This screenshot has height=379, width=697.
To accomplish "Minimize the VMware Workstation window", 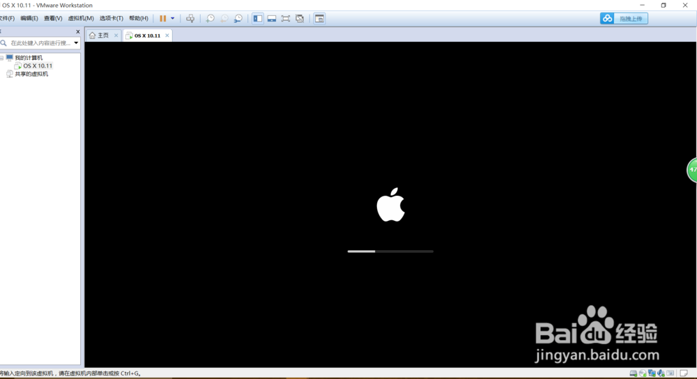I will tap(643, 6).
